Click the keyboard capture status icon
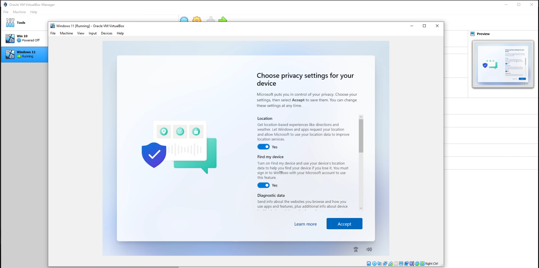 point(422,264)
